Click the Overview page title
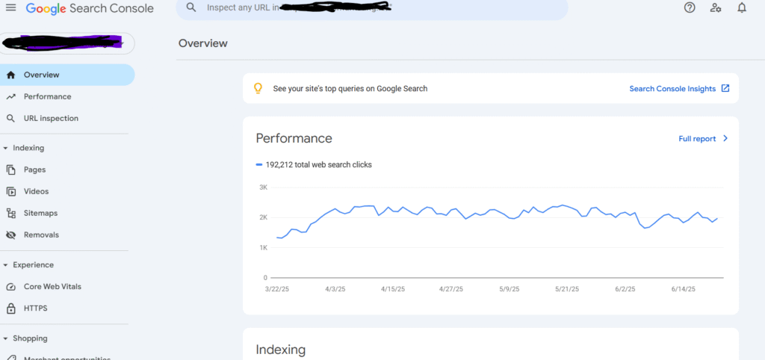 tap(203, 43)
